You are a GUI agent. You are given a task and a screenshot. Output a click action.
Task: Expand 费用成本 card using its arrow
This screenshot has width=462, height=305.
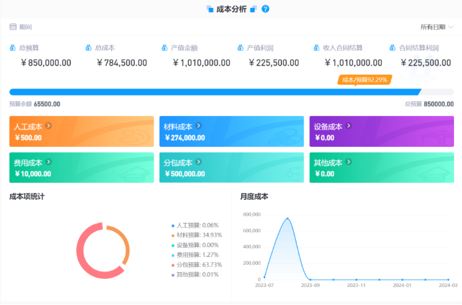[x=48, y=162]
